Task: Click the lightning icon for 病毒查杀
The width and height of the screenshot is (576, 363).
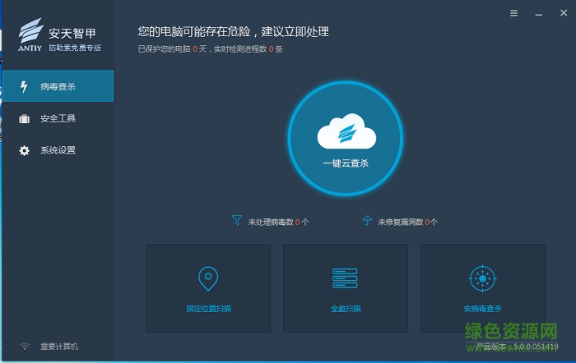Action: 24,87
